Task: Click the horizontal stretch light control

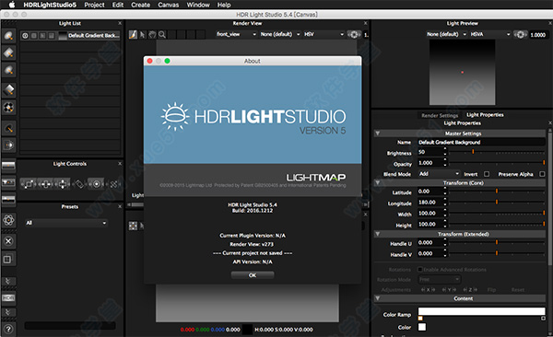Action: (x=45, y=184)
